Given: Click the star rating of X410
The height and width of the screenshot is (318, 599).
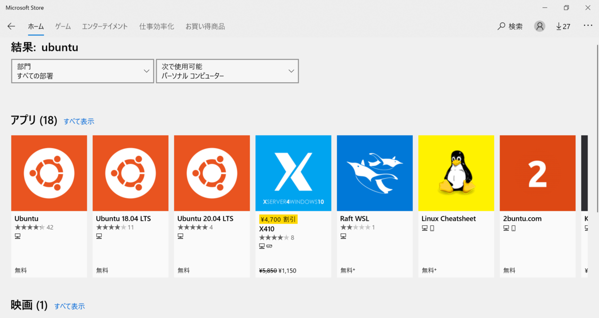Looking at the screenshot, I should [274, 237].
